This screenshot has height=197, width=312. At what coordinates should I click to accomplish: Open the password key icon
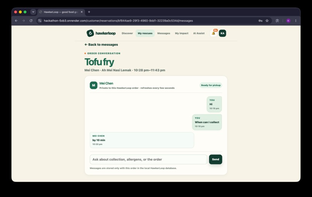coord(260,20)
